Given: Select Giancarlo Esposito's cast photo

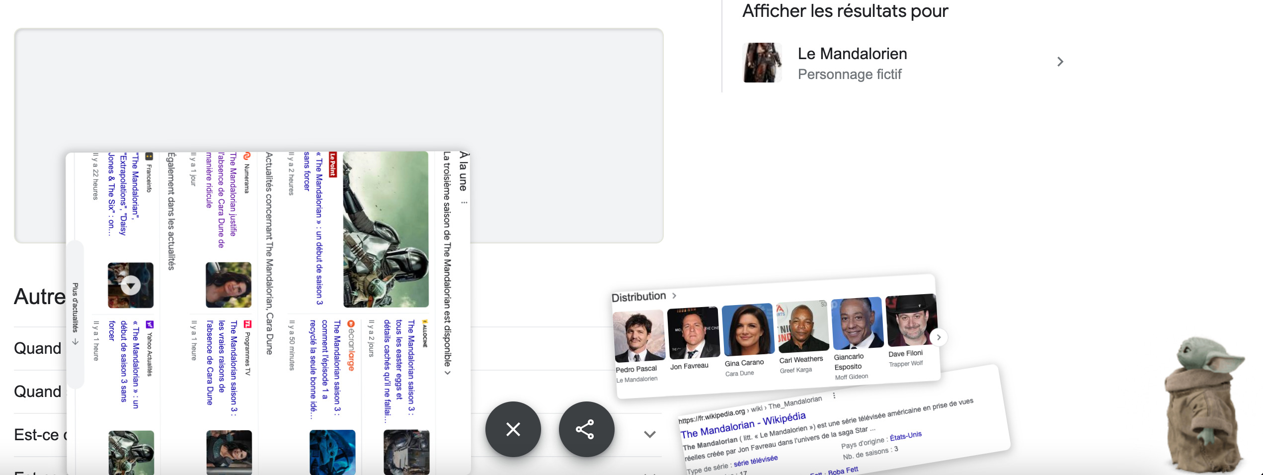Looking at the screenshot, I should [857, 323].
